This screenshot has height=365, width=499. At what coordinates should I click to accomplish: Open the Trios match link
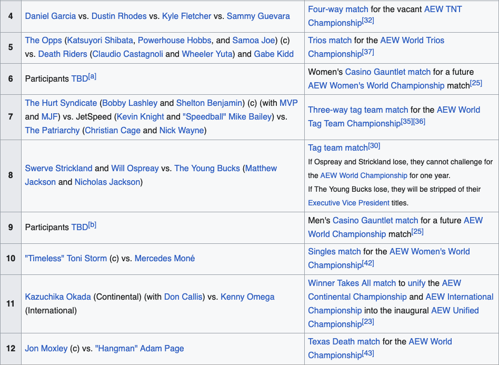[x=330, y=41]
